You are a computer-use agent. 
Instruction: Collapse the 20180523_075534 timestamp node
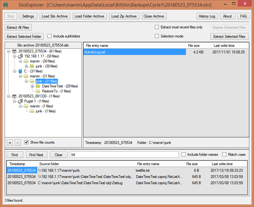(9, 52)
